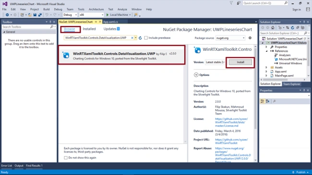Open the Output panel tab

pyautogui.click(x=19, y=166)
